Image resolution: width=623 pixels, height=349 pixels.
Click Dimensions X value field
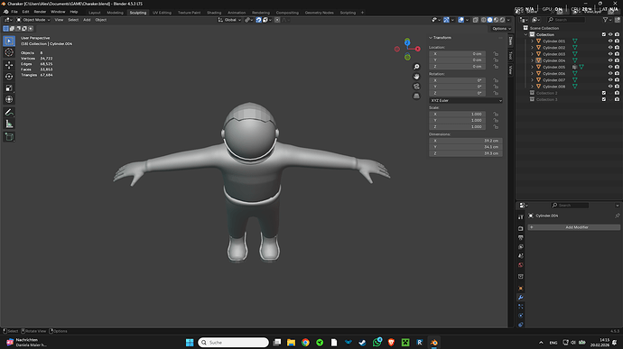point(466,141)
